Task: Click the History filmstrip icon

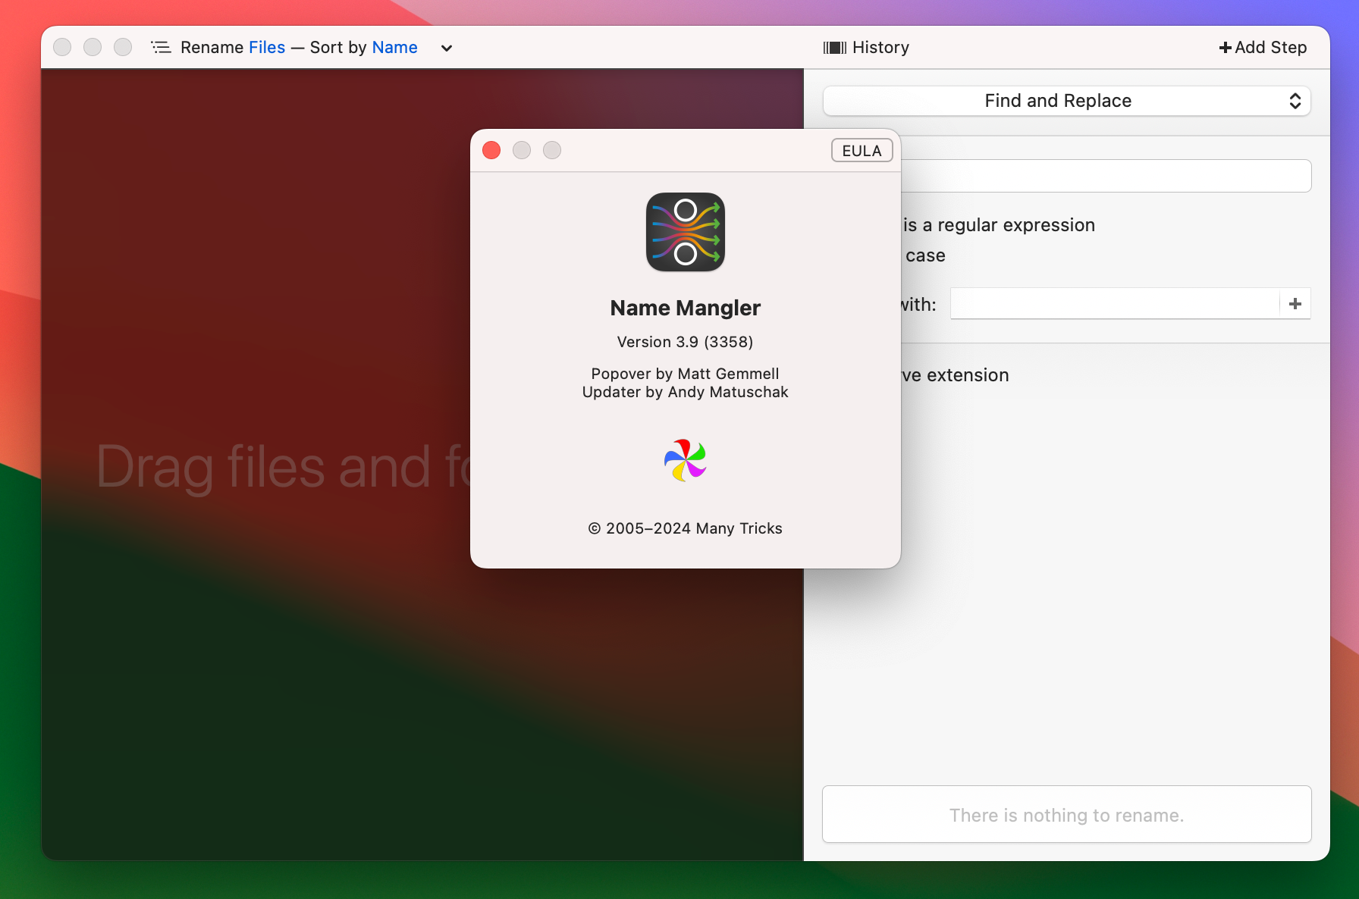Action: pyautogui.click(x=834, y=47)
